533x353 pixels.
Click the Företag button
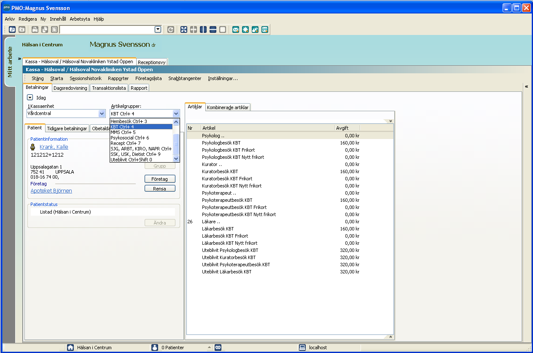pos(160,179)
